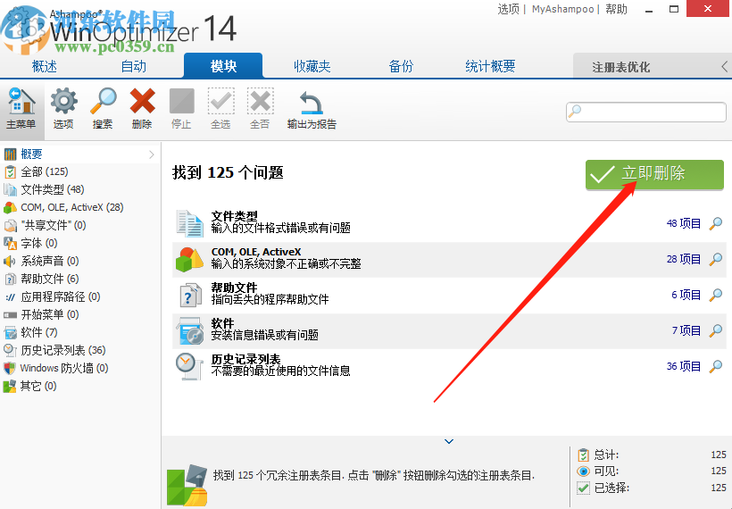Image resolution: width=732 pixels, height=509 pixels.
Task: Click the 总计 clipboard icon
Action: (583, 455)
